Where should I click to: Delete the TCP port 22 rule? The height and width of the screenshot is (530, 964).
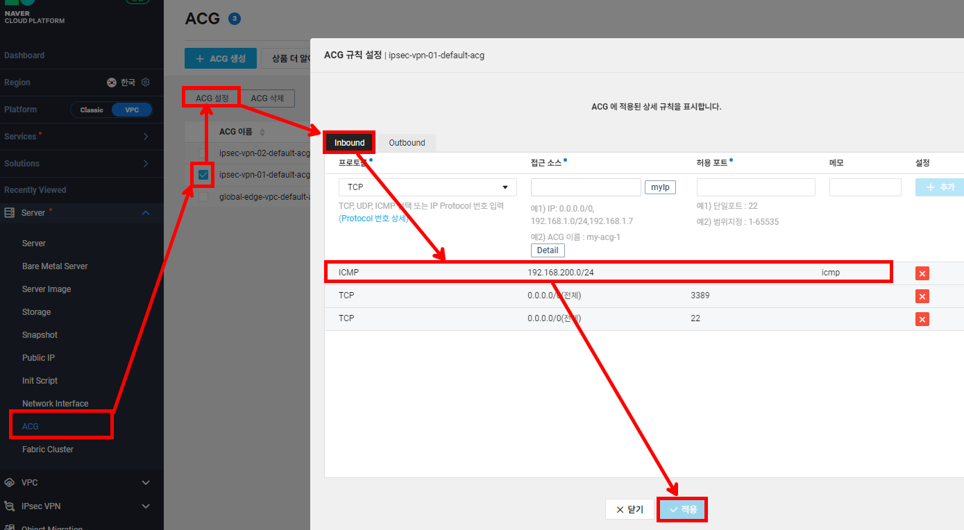coord(922,319)
